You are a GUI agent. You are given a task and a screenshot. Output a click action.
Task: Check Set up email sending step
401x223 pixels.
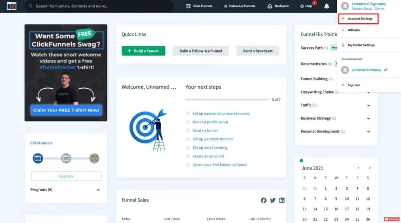(188, 148)
